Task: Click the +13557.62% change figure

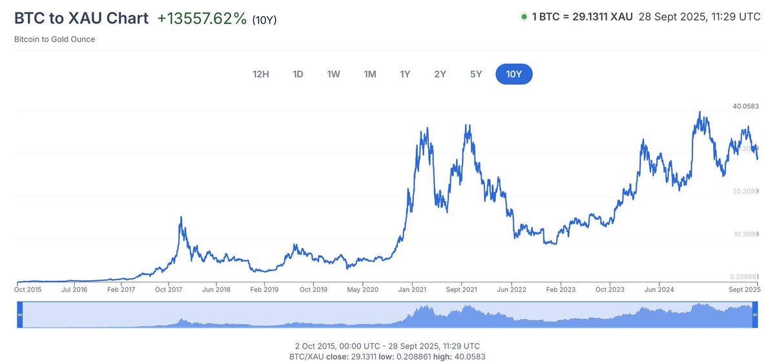Action: tap(202, 18)
